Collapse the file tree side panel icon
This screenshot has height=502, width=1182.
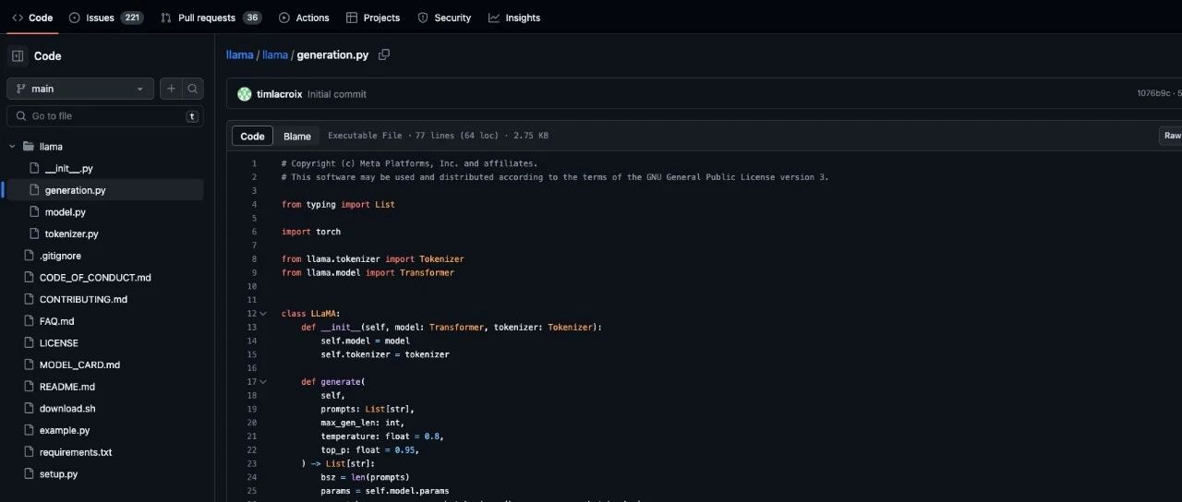pyautogui.click(x=18, y=56)
